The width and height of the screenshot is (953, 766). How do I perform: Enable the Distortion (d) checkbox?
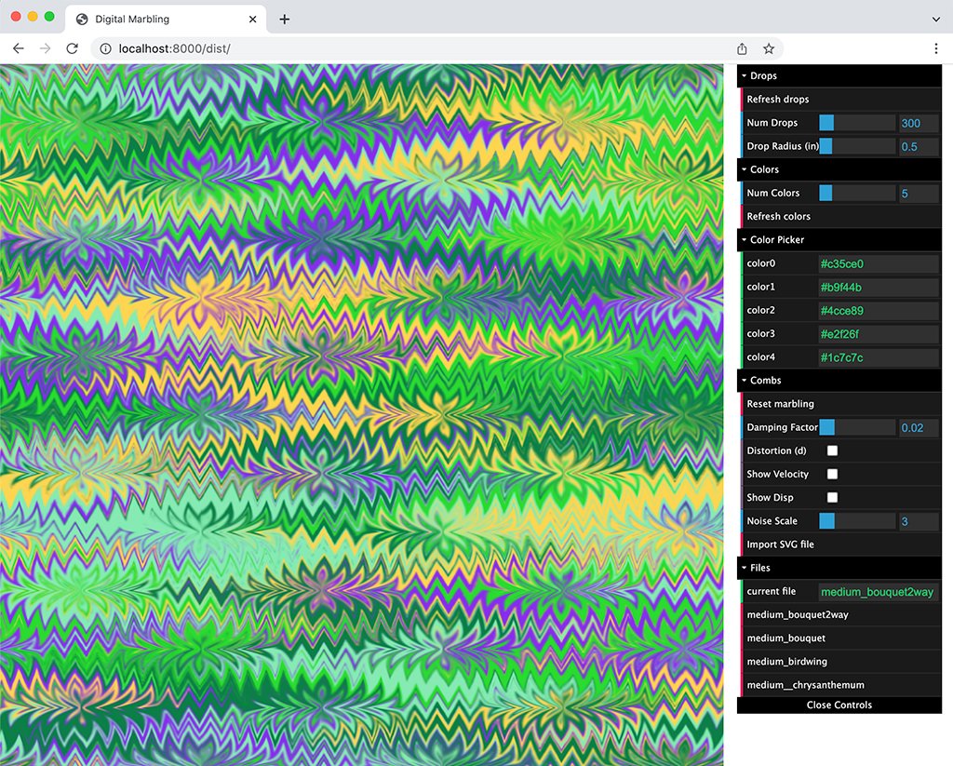tap(832, 450)
